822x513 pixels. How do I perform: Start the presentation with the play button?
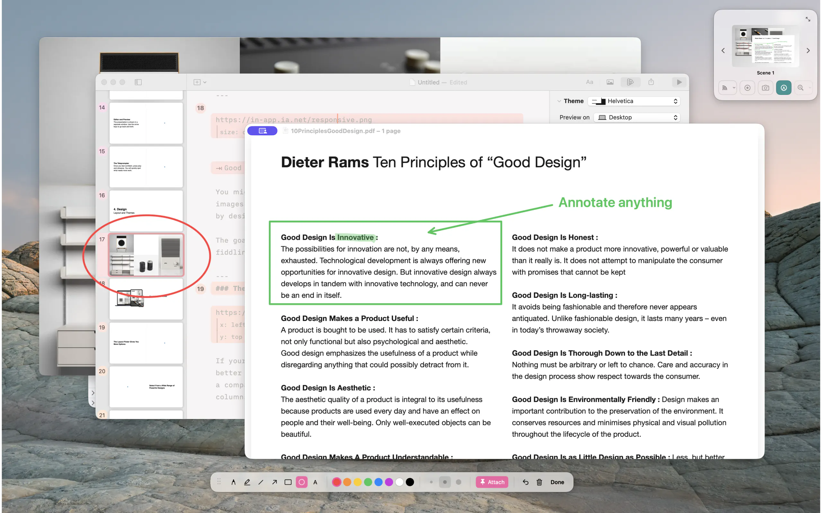click(679, 82)
